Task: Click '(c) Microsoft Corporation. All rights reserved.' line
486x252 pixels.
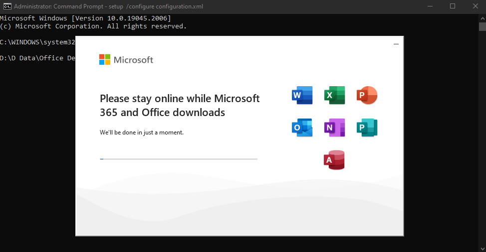Action: coord(93,26)
